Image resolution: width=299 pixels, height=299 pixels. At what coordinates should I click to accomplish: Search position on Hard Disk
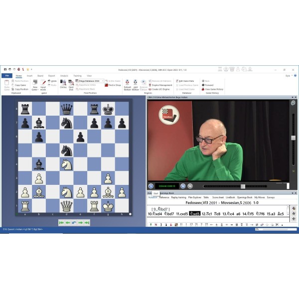pyautogui.click(x=71, y=85)
